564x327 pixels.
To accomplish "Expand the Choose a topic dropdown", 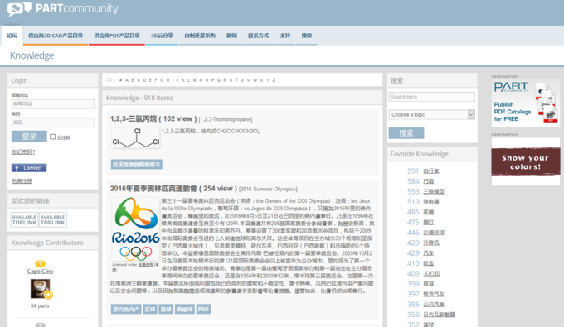I will (x=431, y=114).
